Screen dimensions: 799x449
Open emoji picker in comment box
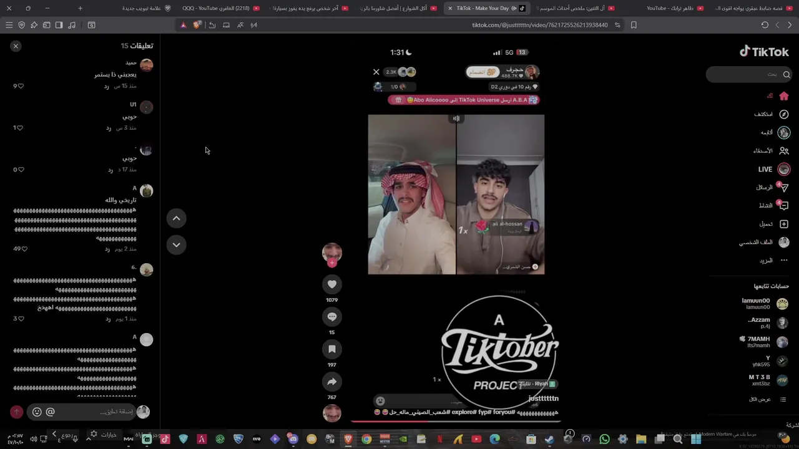[x=37, y=412]
